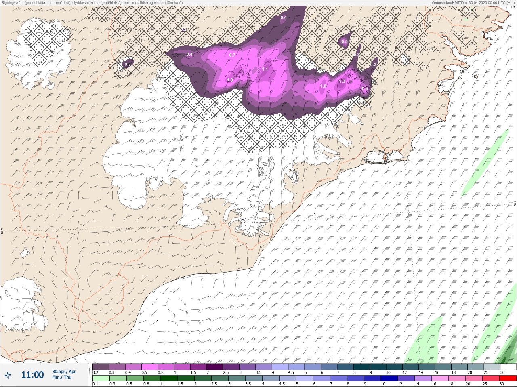Click the Veðurstofan logo icon beside the time
The height and width of the screenshot is (387, 517).
pyautogui.click(x=7, y=375)
